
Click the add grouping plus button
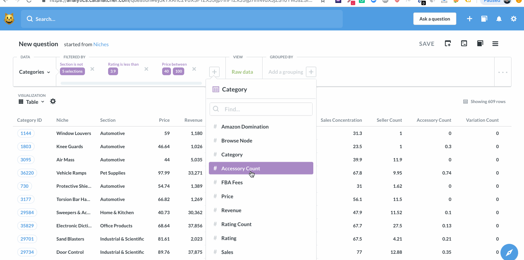[311, 72]
